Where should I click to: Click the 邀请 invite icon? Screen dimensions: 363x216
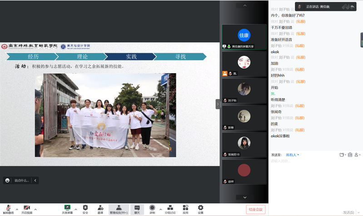click(100, 209)
